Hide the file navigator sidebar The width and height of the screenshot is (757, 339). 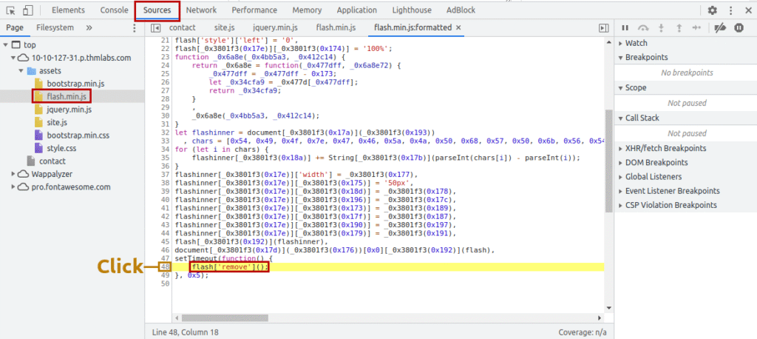click(156, 27)
